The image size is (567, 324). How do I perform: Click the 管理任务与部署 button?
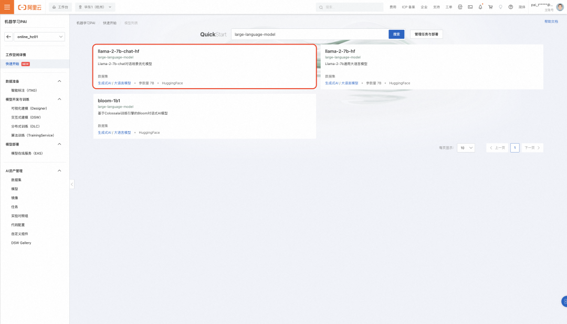coord(426,34)
